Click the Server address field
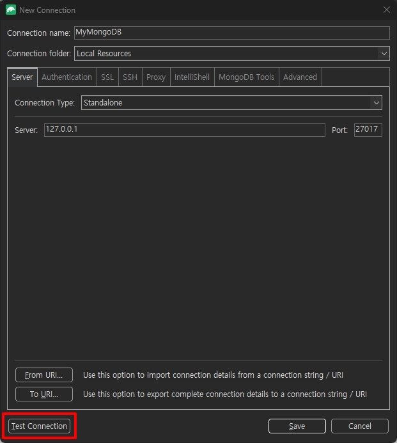397x443 pixels. tap(185, 130)
